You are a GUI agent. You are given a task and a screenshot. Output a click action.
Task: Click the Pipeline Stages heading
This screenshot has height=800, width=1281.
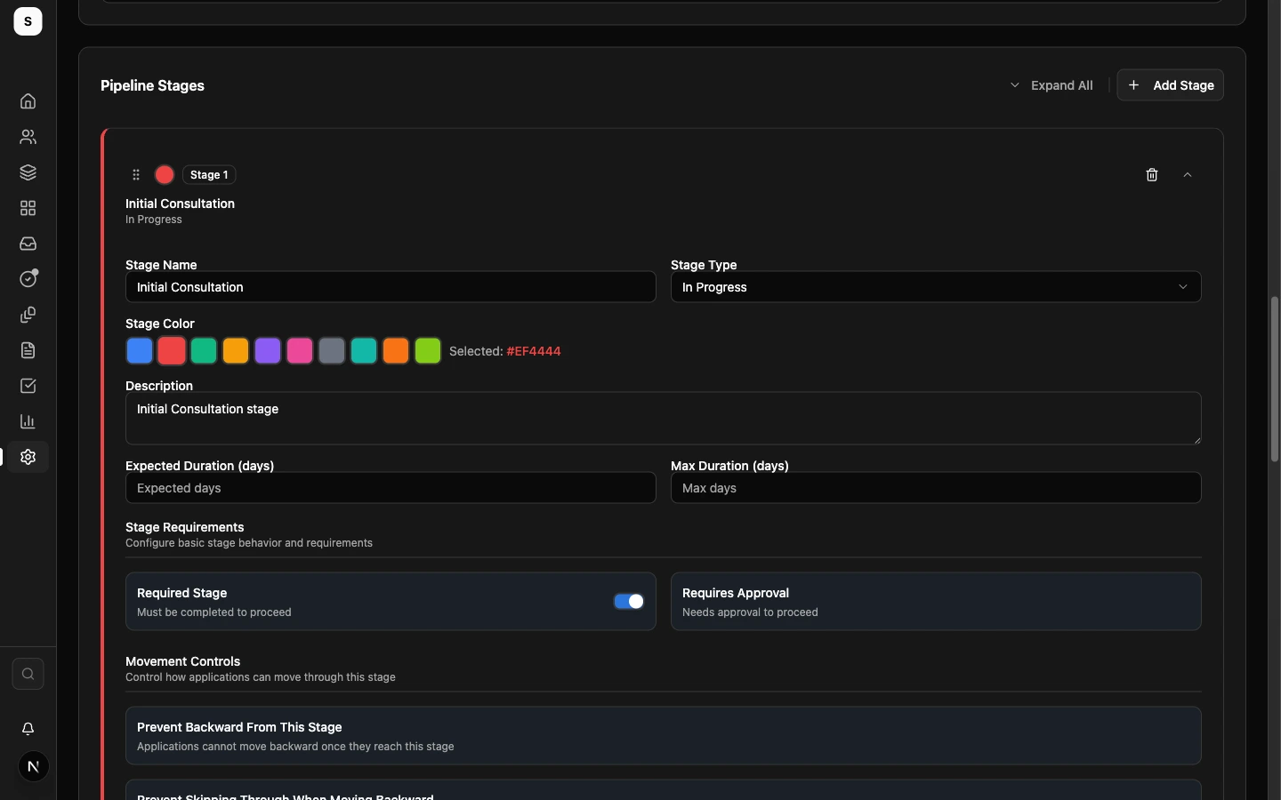pyautogui.click(x=152, y=85)
